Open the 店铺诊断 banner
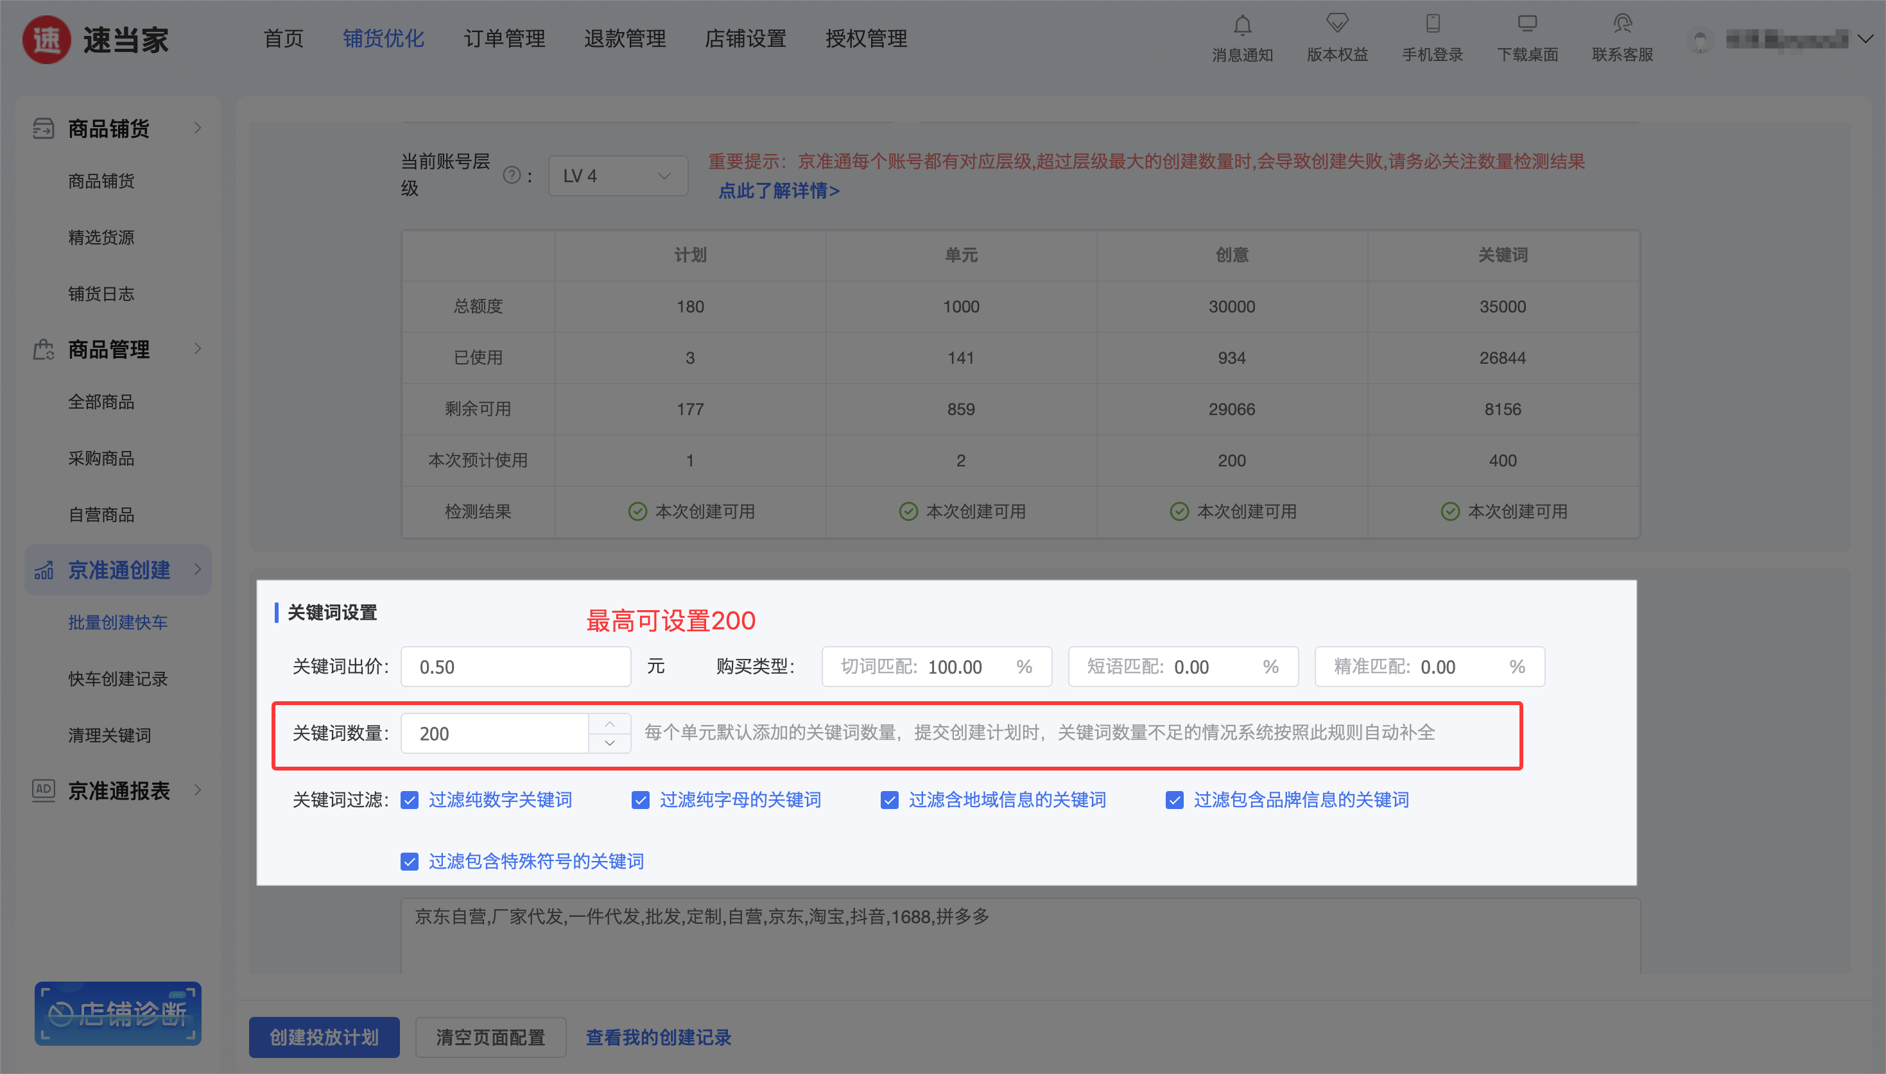 (118, 1013)
